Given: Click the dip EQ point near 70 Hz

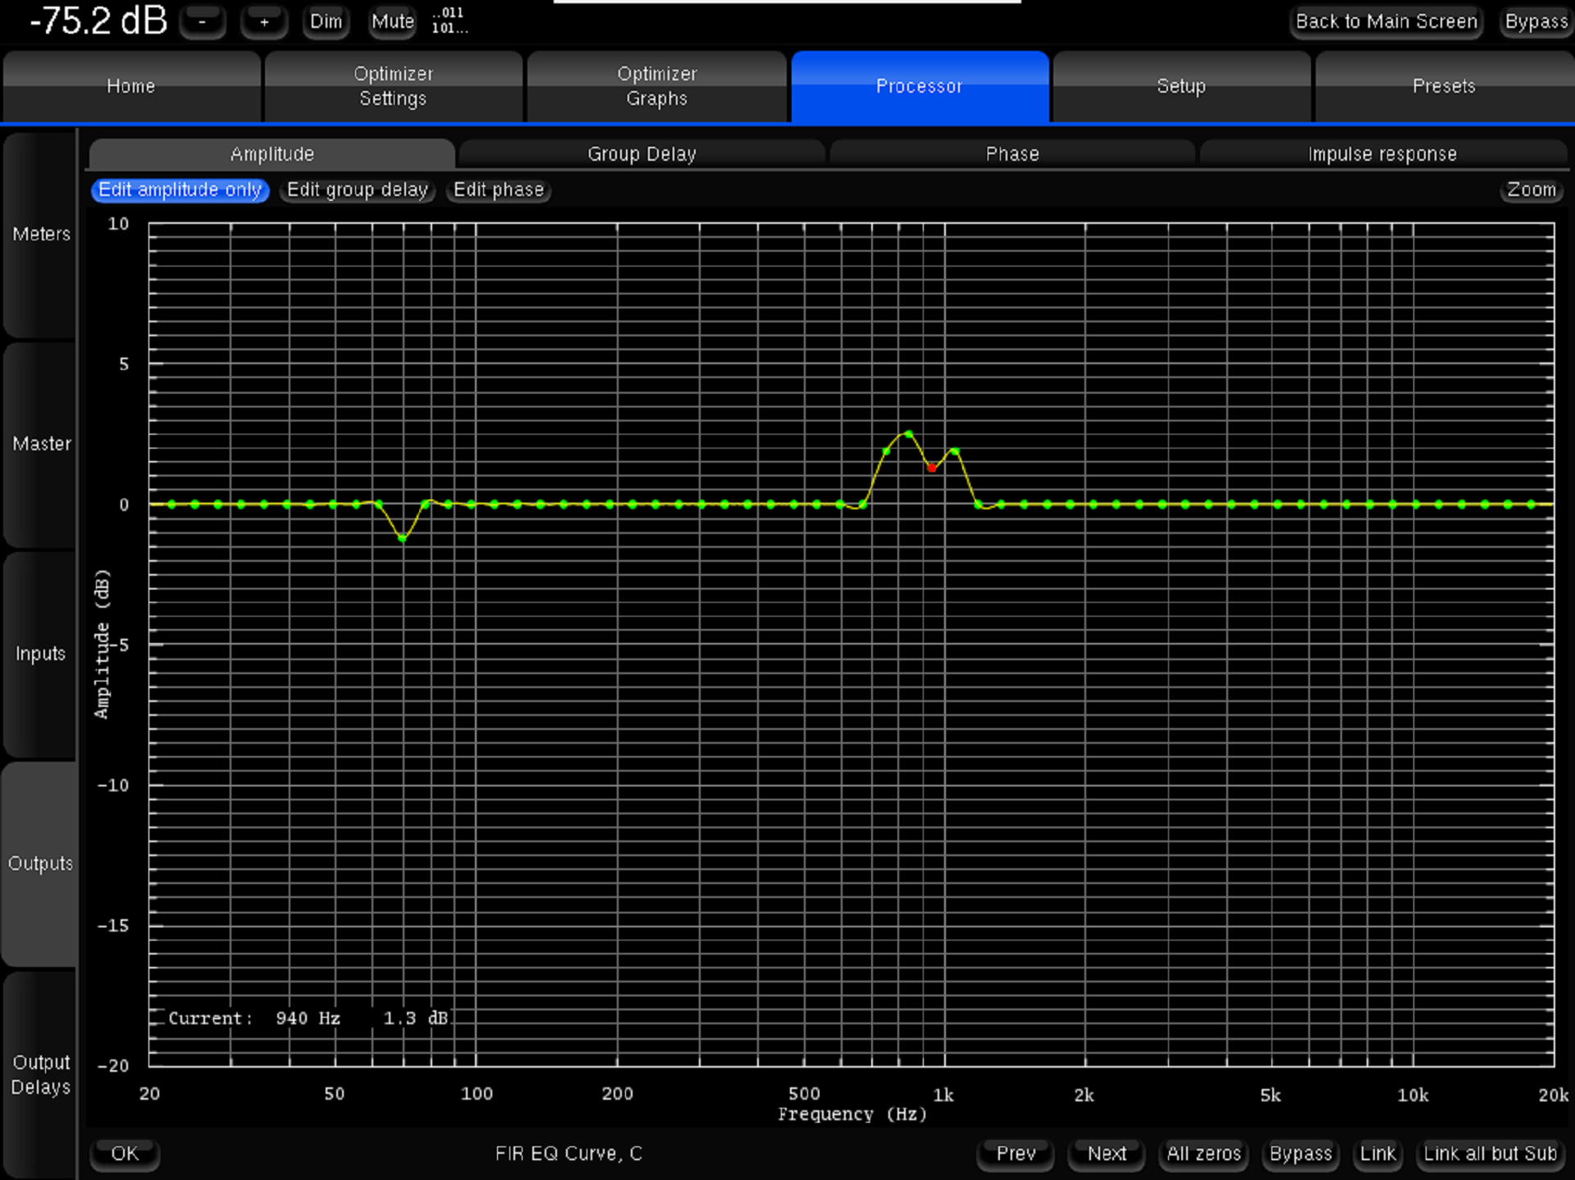Looking at the screenshot, I should pyautogui.click(x=402, y=538).
